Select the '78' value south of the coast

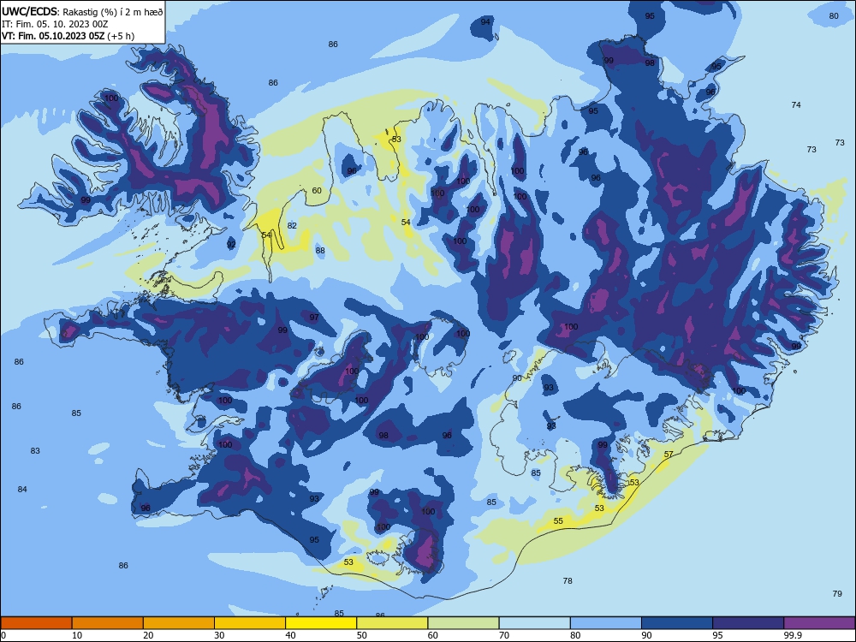[x=568, y=581]
